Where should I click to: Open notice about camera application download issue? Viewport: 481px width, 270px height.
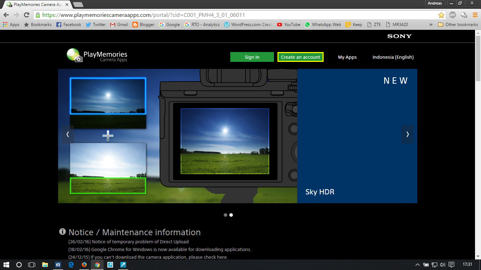(148, 257)
